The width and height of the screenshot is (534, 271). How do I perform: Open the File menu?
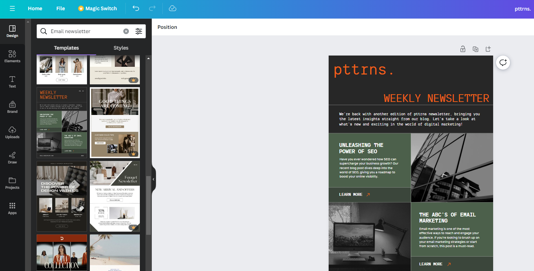(61, 8)
